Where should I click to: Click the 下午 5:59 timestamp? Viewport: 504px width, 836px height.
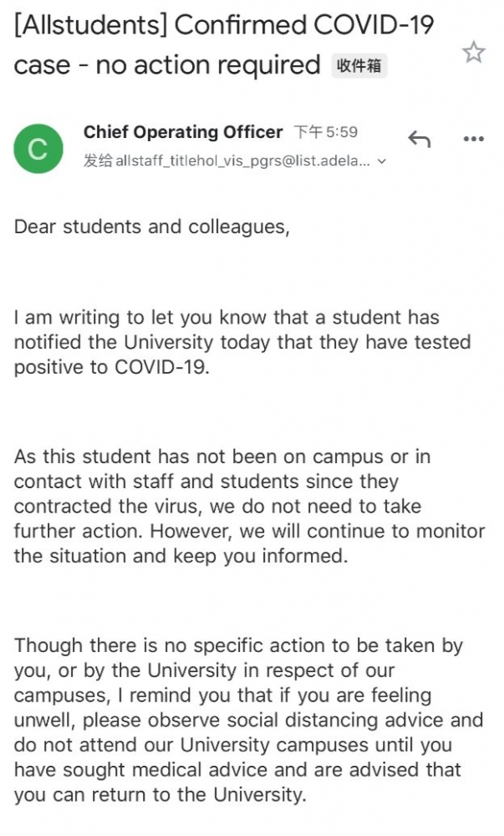[326, 133]
